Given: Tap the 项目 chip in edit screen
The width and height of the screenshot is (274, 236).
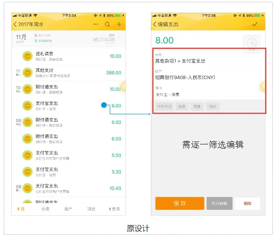Looking at the screenshot, I should click(213, 106).
